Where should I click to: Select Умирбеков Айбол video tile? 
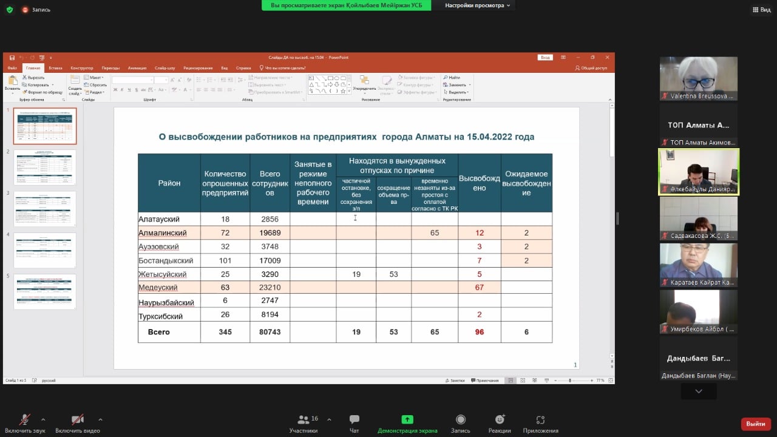click(699, 311)
